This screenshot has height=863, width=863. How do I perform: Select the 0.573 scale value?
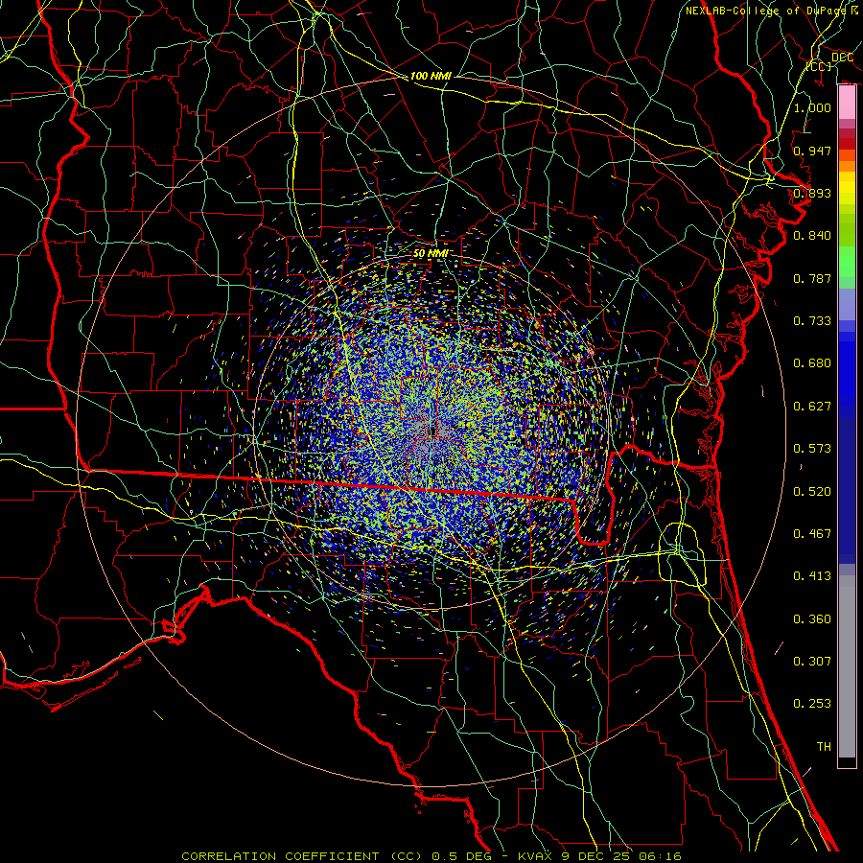[x=812, y=449]
